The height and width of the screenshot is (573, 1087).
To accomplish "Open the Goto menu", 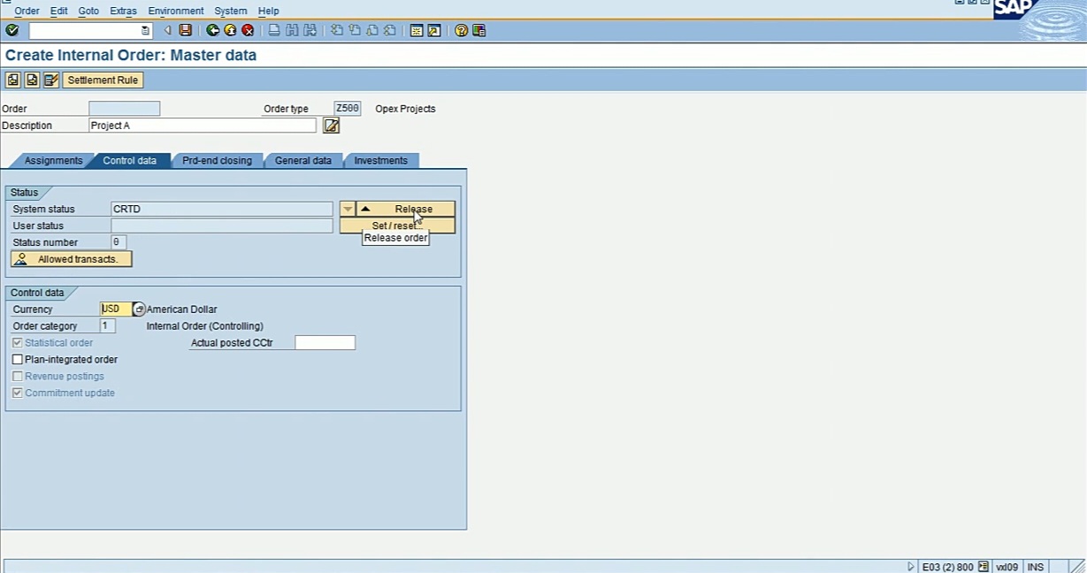I will click(x=88, y=11).
